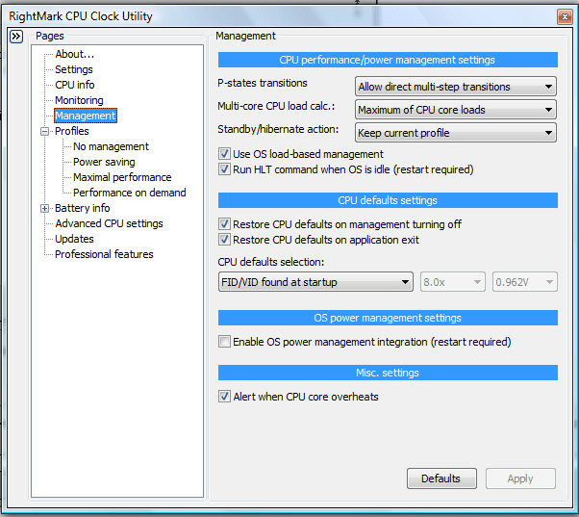Open the FID/VID found at startup dropdown
Screen dimensions: 579x517
[315, 282]
